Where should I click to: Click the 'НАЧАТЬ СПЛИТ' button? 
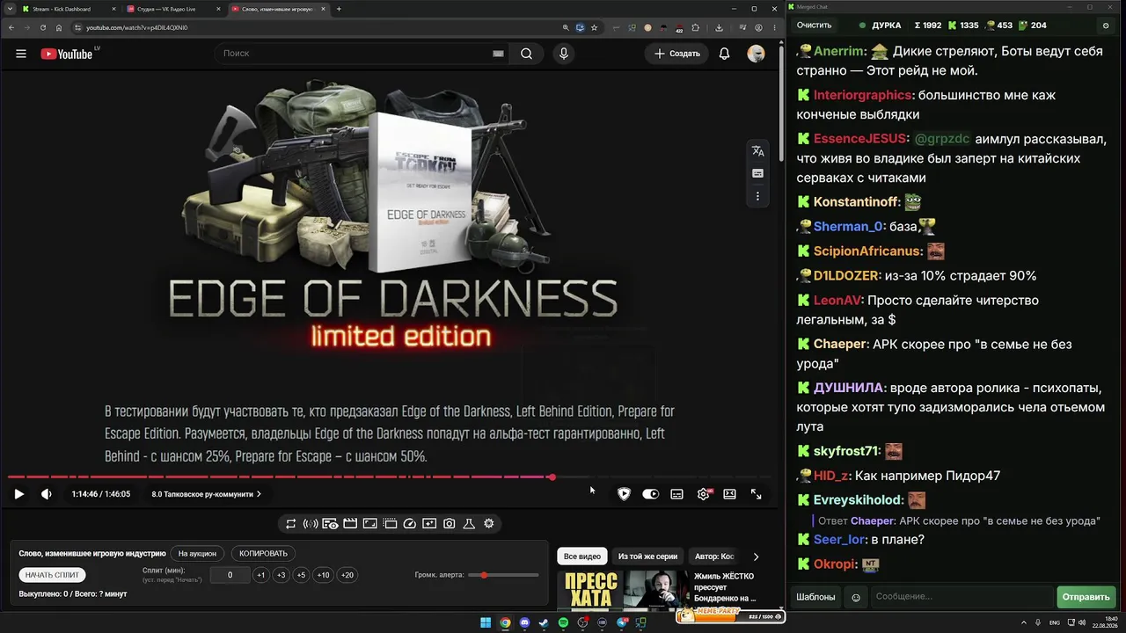(x=52, y=575)
